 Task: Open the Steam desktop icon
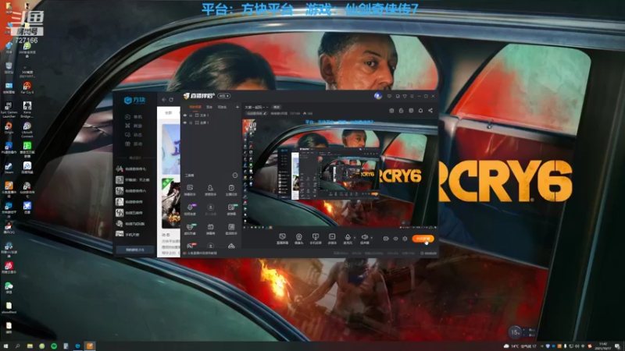click(x=9, y=168)
